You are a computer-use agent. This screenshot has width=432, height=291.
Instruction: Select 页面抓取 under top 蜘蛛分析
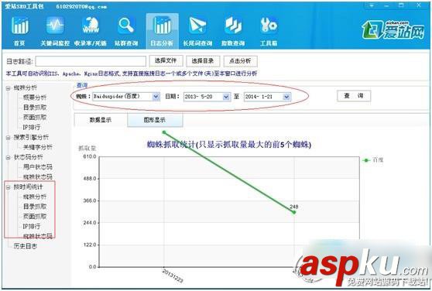pos(35,118)
